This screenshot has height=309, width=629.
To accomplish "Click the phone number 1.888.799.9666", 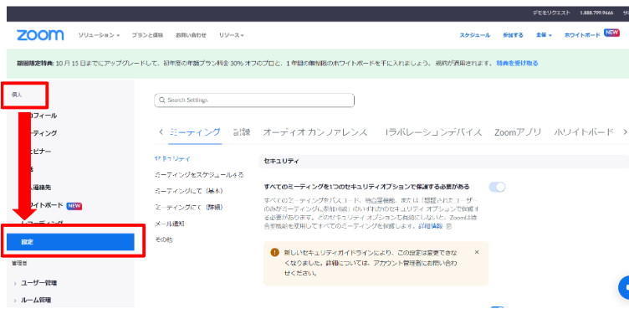I will [596, 13].
